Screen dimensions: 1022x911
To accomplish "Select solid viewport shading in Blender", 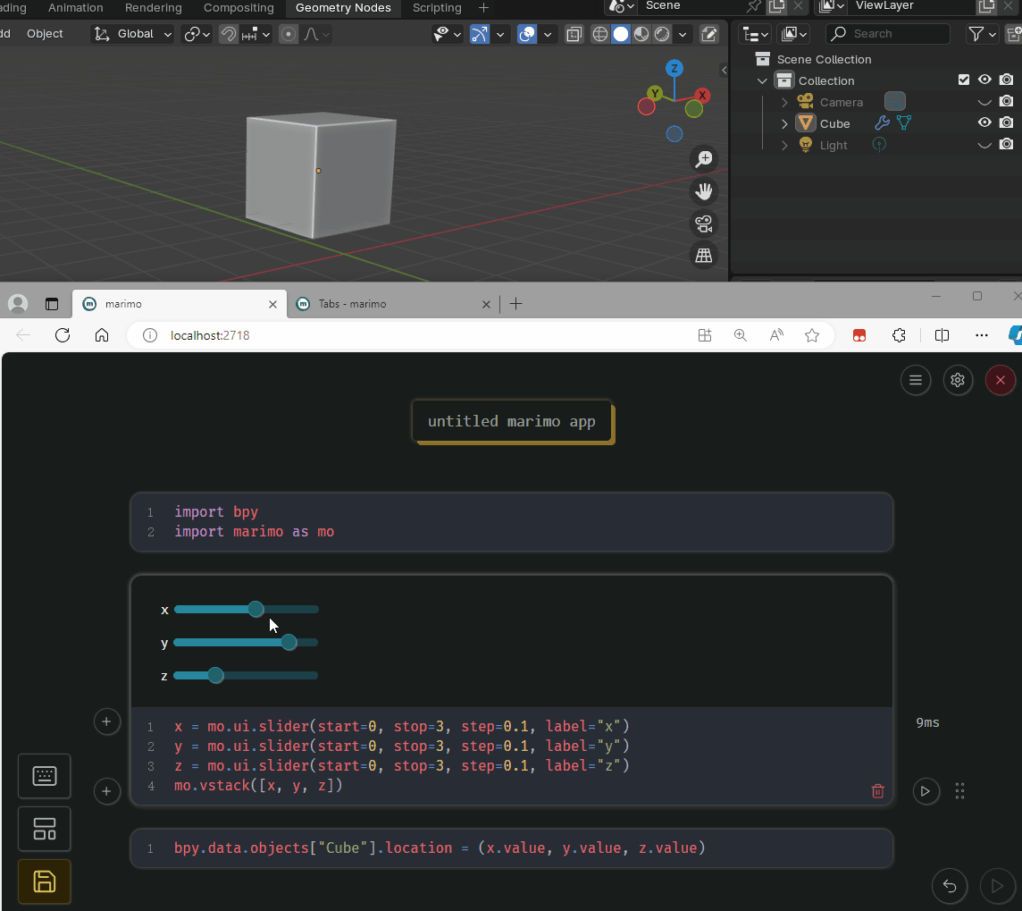I will (x=621, y=34).
